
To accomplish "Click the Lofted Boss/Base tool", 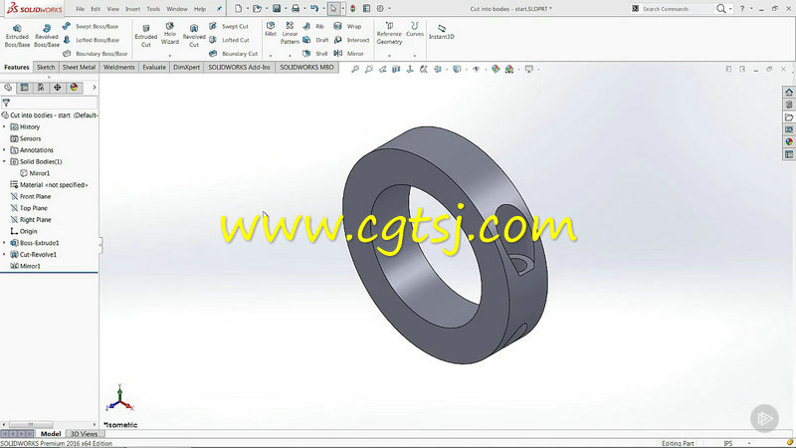I will tap(91, 40).
